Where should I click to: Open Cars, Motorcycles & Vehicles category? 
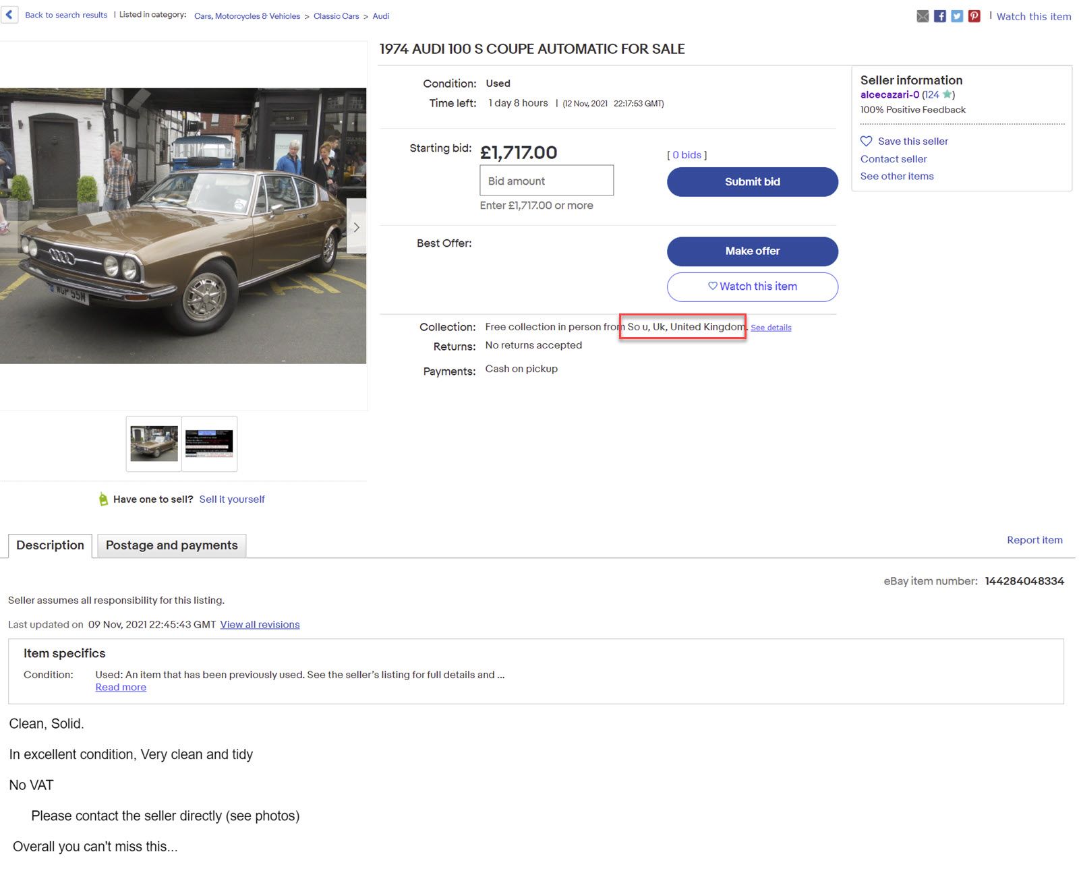coord(247,16)
